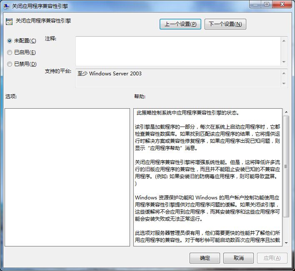
Task: Click the 注释: label
Action: click(50, 39)
